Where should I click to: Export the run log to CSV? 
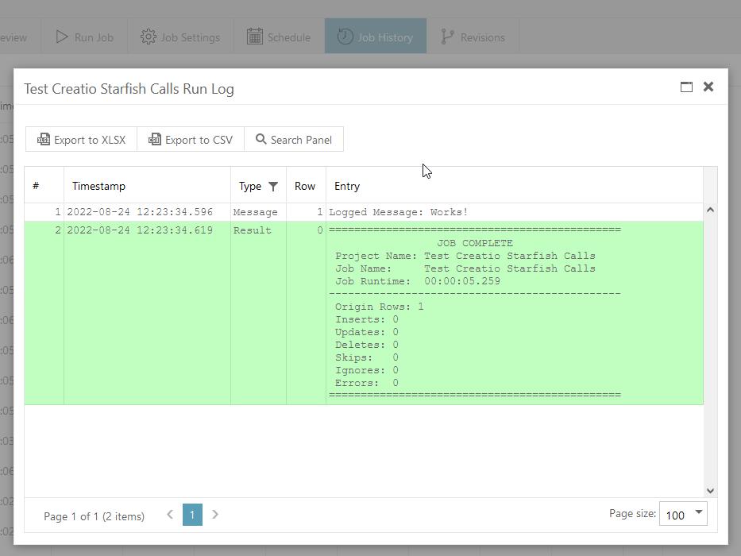tap(191, 140)
